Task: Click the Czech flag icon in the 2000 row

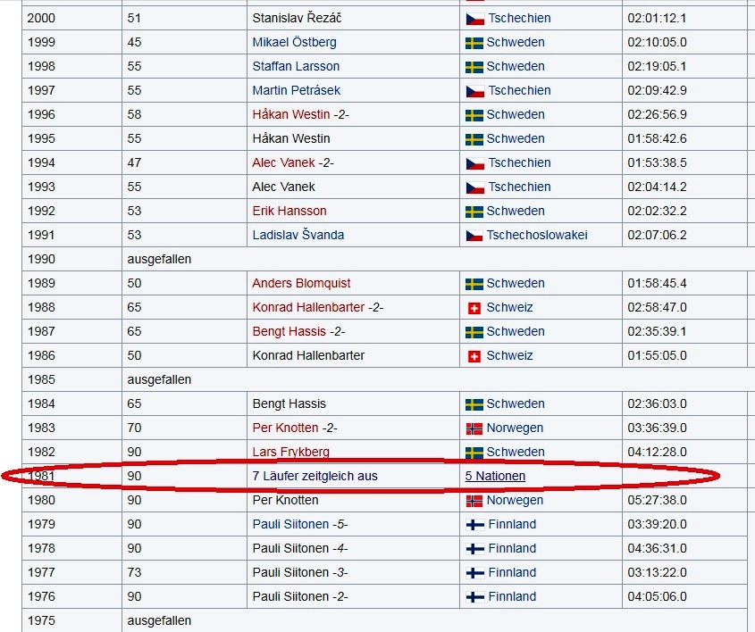Action: coord(474,19)
